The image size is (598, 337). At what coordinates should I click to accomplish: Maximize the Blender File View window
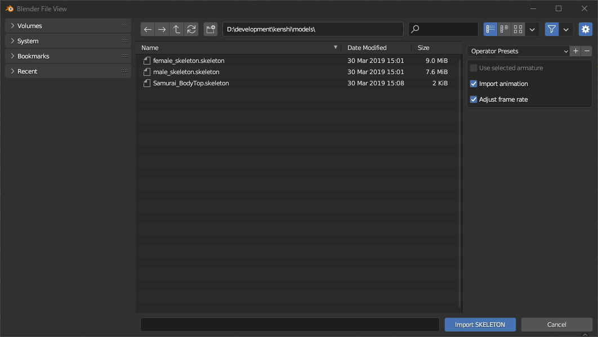559,8
